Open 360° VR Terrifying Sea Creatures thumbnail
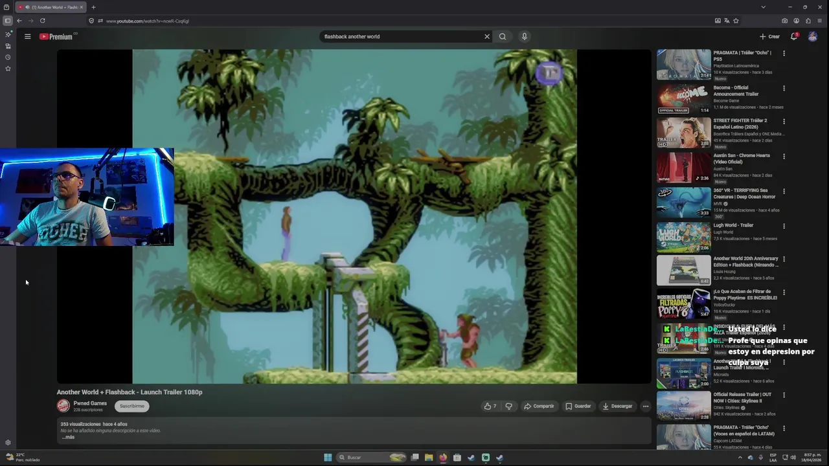The image size is (829, 466). (683, 202)
